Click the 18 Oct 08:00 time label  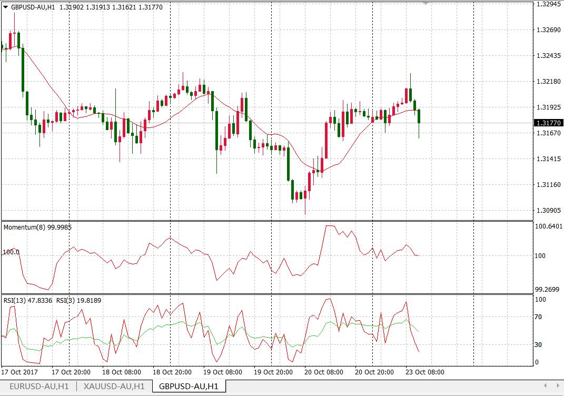tap(122, 372)
